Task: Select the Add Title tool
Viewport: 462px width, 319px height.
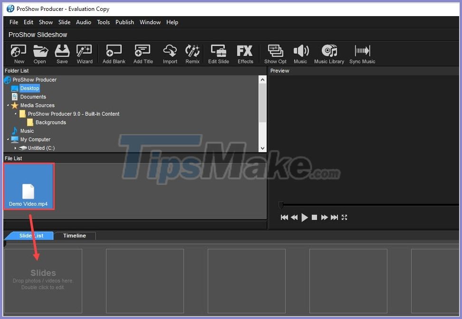Action: 143,53
